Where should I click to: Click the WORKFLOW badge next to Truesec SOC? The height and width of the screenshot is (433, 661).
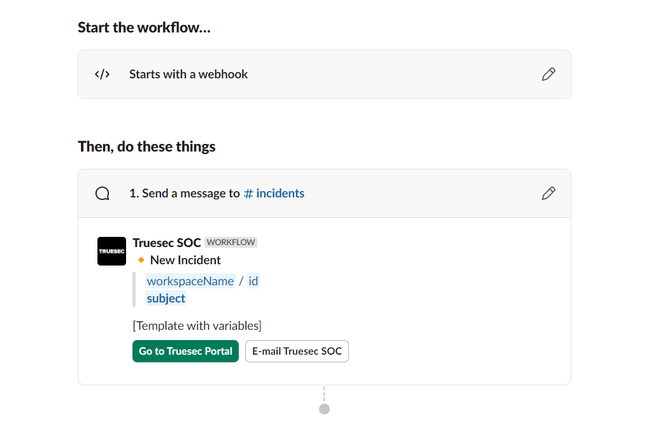pos(231,242)
